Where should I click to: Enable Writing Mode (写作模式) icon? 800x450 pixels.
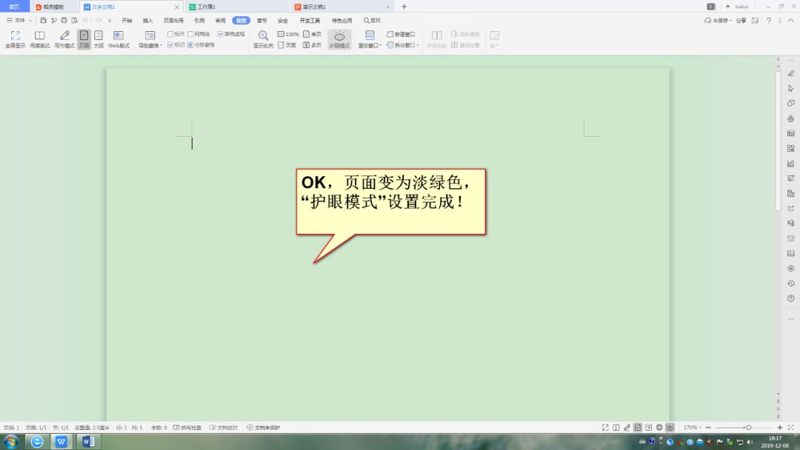click(64, 39)
